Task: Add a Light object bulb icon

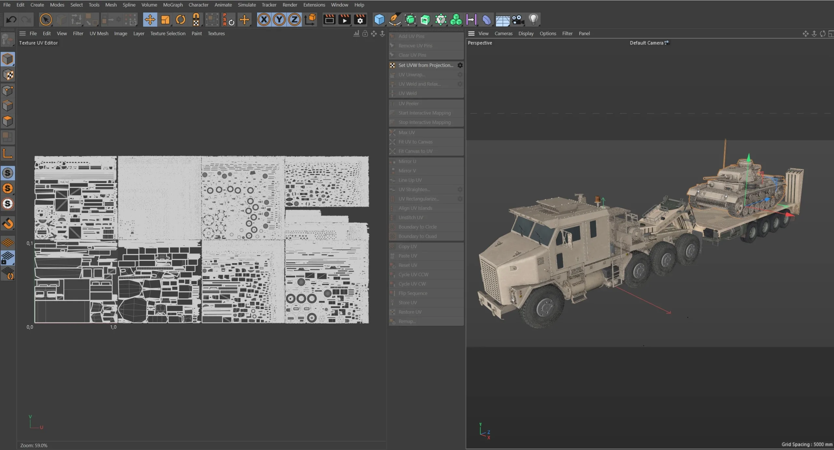Action: pyautogui.click(x=533, y=20)
